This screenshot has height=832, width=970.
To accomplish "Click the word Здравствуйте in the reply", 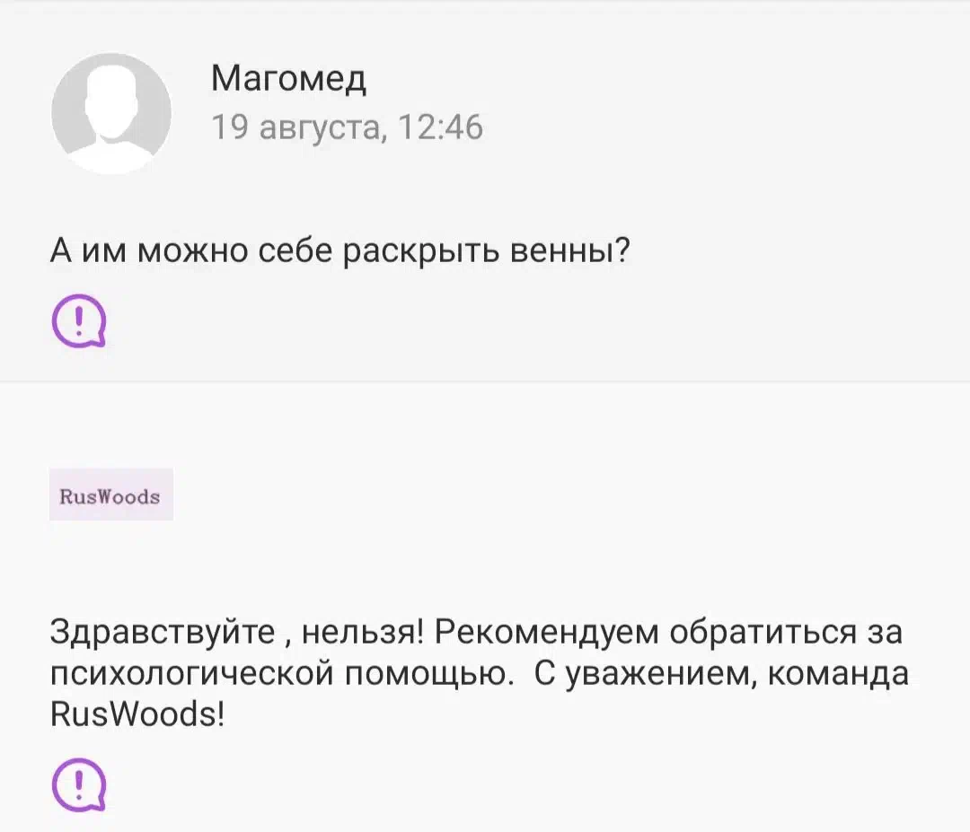I will point(163,633).
